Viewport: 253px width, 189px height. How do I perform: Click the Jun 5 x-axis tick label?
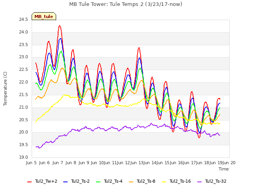31,163
